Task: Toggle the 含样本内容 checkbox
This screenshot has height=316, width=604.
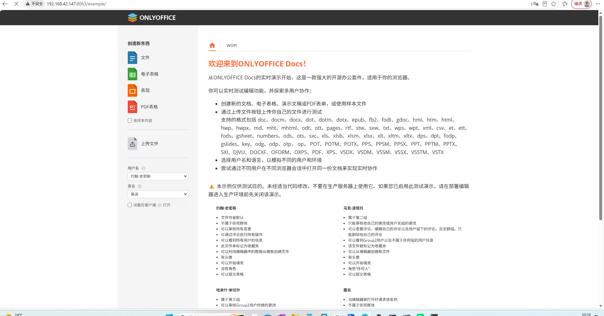Action: [x=130, y=120]
